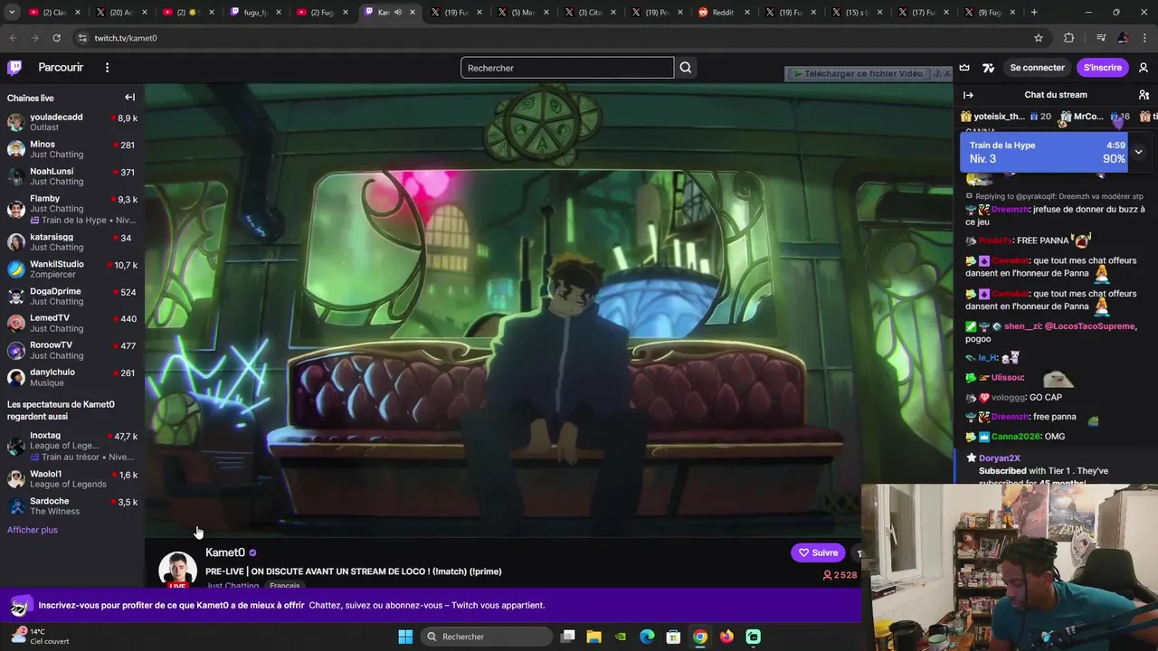Switch to the fugu_fp Twitch tab
1158x651 pixels.
tap(249, 13)
